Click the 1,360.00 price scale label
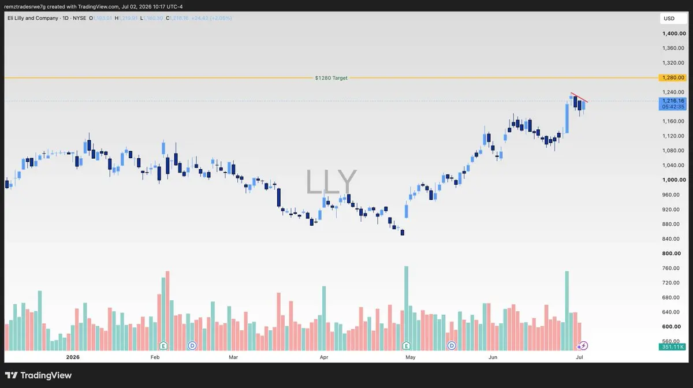Screen dimensions: 693x388 673,48
